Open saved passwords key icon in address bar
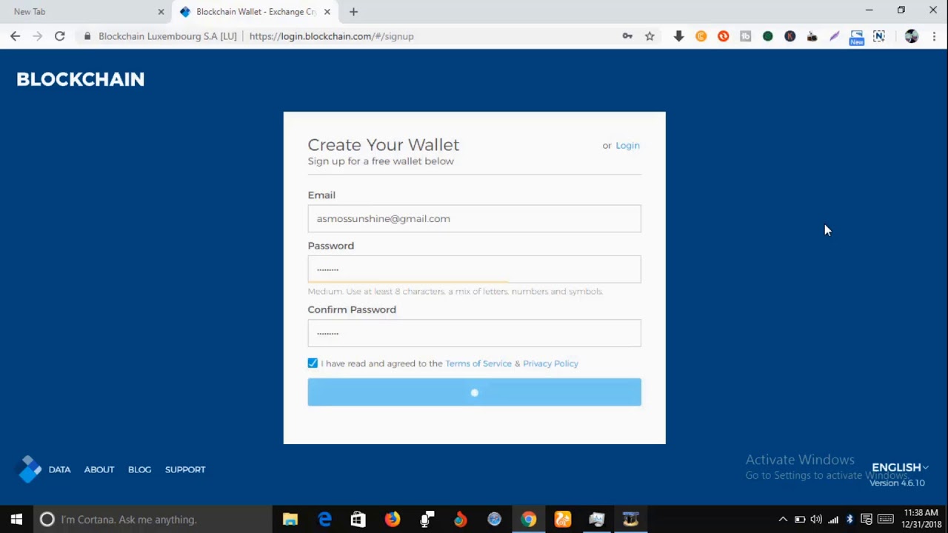 [x=627, y=36]
